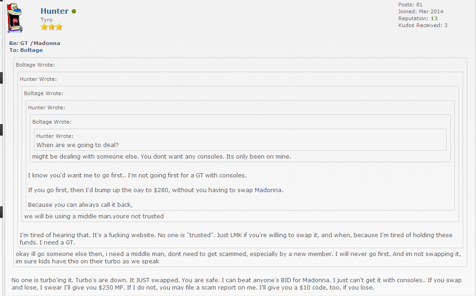Screen dimensions: 476x296
Task: Click 'When are we going to deal?' quote
Action: point(77,145)
